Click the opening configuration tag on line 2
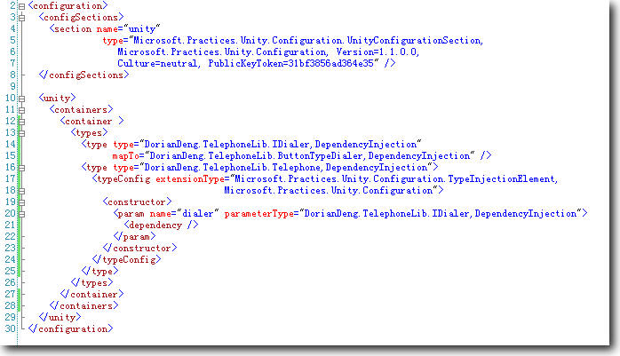 point(68,6)
